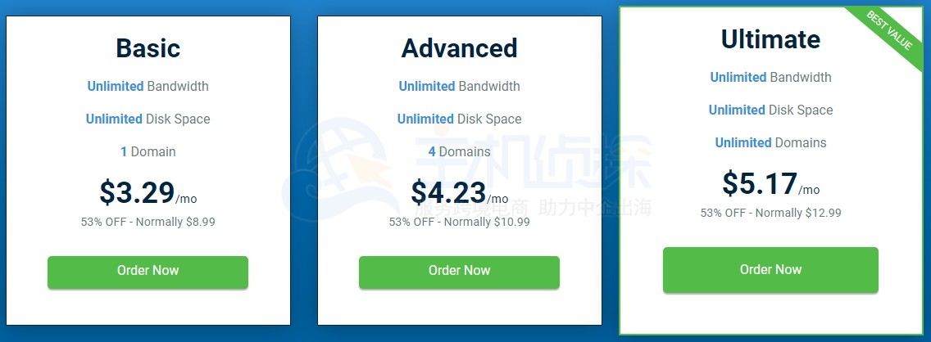This screenshot has height=342, width=931.
Task: Click Unlimited Disk Space in the Basic plan
Action: [148, 119]
